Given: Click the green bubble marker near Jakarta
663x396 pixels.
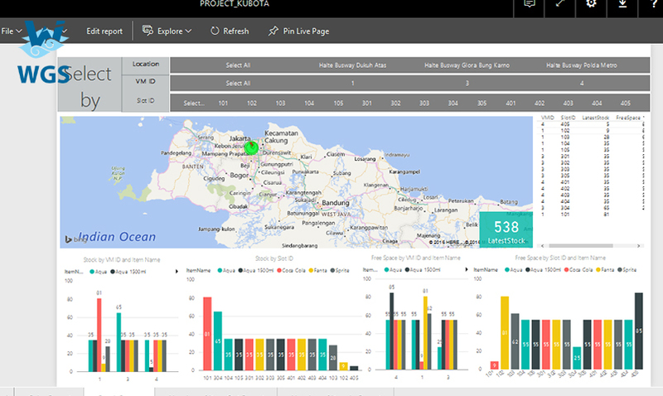Looking at the screenshot, I should tap(252, 148).
